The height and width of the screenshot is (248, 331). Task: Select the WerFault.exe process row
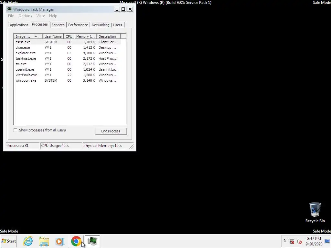coord(68,75)
